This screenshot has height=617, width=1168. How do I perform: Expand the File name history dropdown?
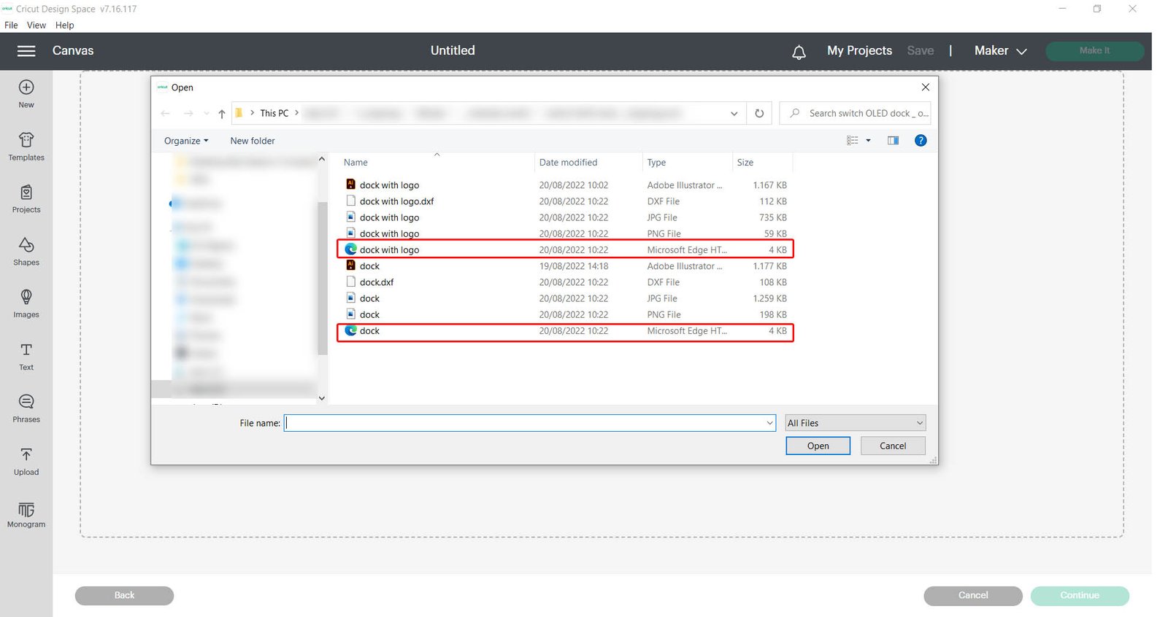click(769, 423)
